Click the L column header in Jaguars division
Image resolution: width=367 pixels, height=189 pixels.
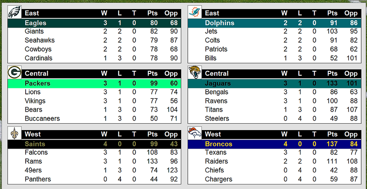(300, 74)
